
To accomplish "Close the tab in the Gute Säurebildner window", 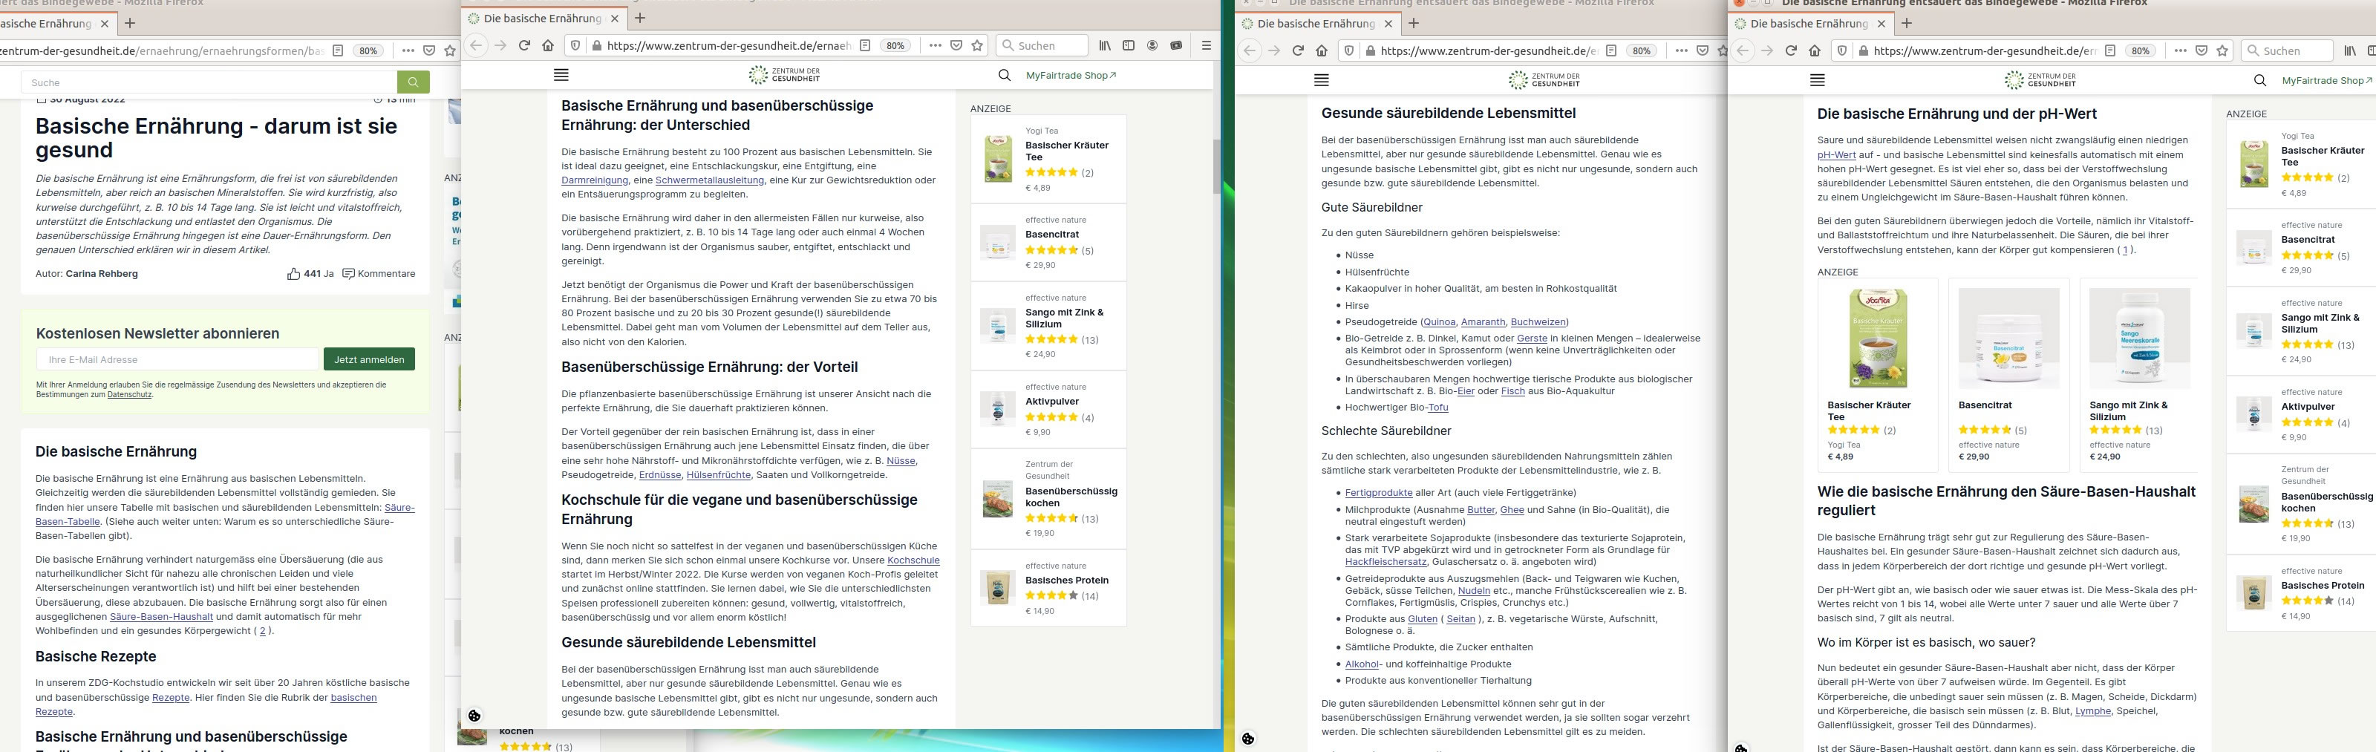I will coord(1390,24).
